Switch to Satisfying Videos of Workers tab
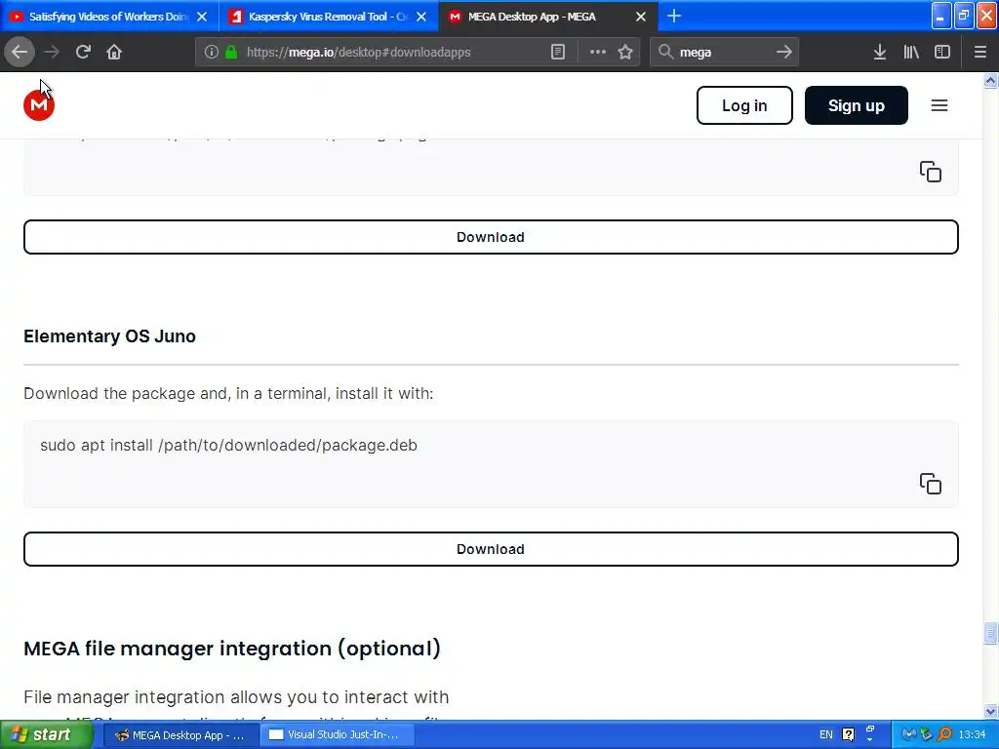 [109, 17]
